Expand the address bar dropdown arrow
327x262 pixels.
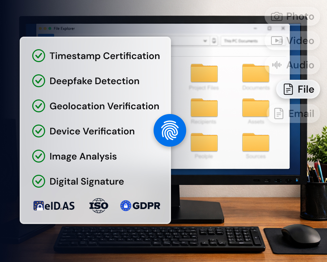pyautogui.click(x=205, y=41)
